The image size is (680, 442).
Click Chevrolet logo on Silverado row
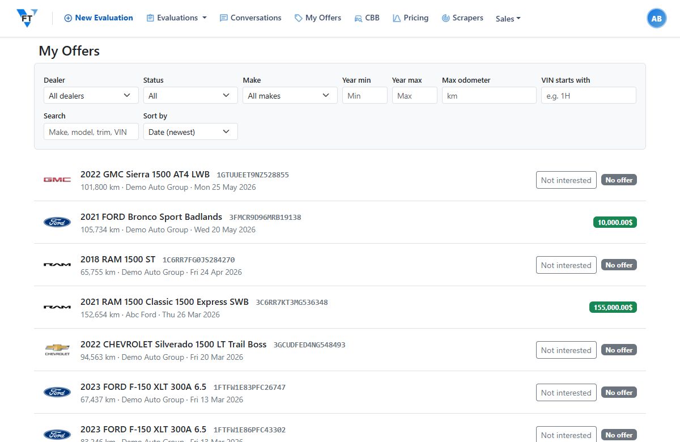click(x=57, y=350)
